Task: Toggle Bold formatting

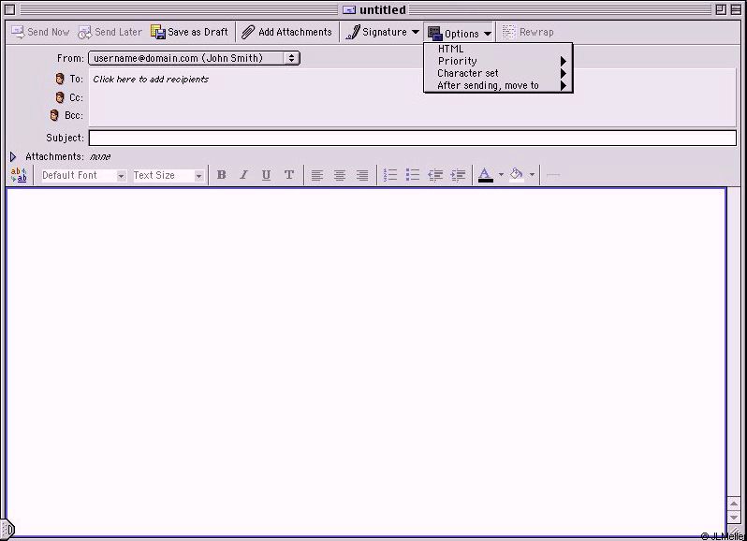Action: 221,175
